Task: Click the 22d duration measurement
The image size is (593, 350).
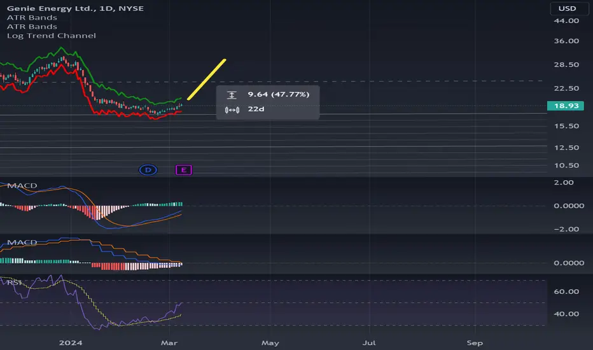Action: 256,109
